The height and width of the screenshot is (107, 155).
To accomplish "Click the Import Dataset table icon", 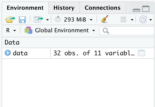I will pyautogui.click(x=38, y=19).
